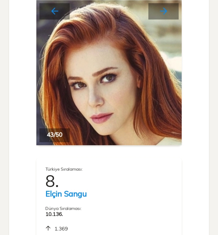Click the 1.369 rank change value
This screenshot has width=218, height=235.
pos(61,229)
